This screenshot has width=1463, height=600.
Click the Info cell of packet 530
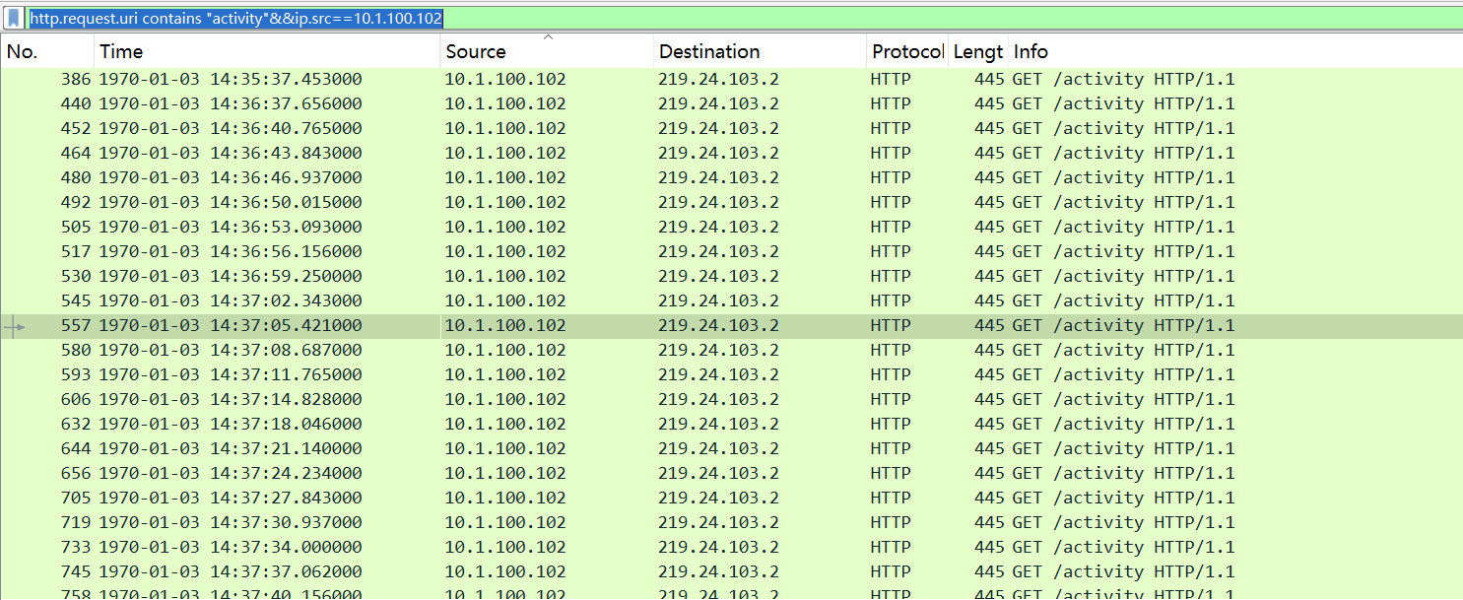(1123, 276)
